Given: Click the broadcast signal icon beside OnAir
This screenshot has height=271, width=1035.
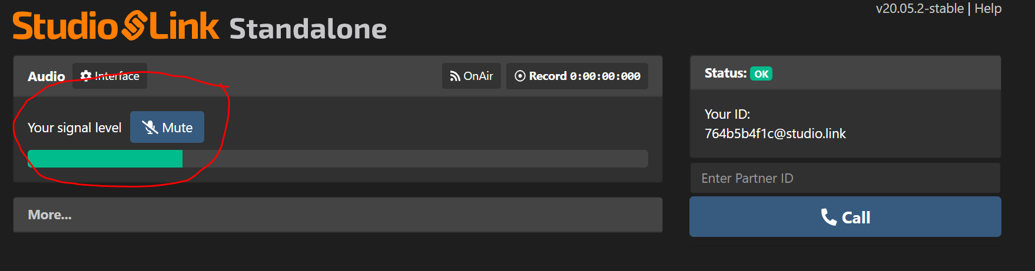Looking at the screenshot, I should coord(455,76).
